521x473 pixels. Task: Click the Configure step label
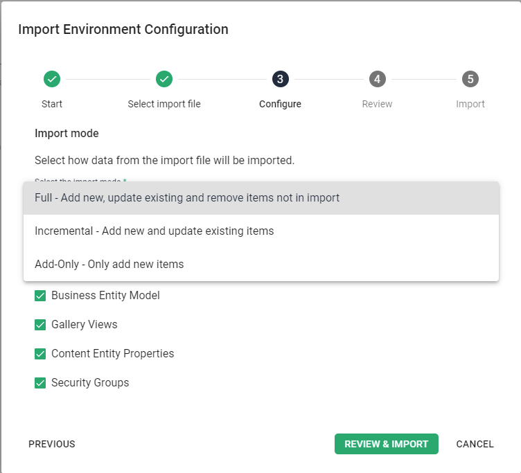click(280, 104)
